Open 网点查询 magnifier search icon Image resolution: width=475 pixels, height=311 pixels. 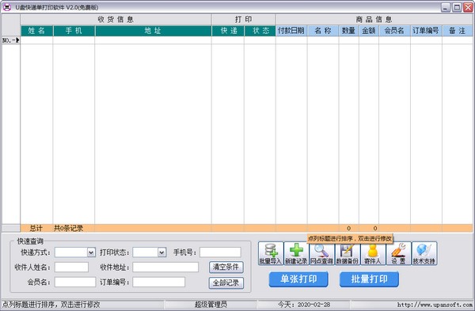(321, 253)
